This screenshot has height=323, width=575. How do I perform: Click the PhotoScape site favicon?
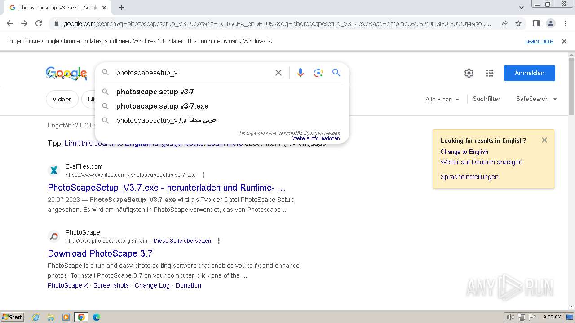[x=54, y=236]
